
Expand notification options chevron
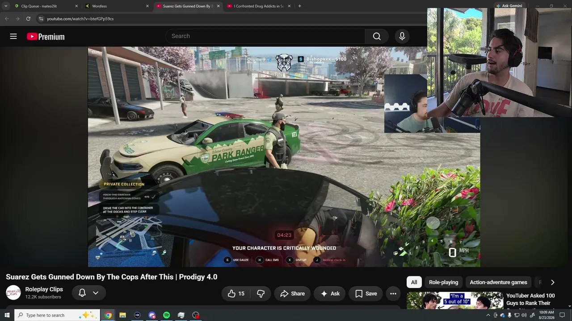tap(96, 293)
